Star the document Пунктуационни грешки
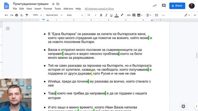Screen dimensions: 198x111 [x=53, y=4]
